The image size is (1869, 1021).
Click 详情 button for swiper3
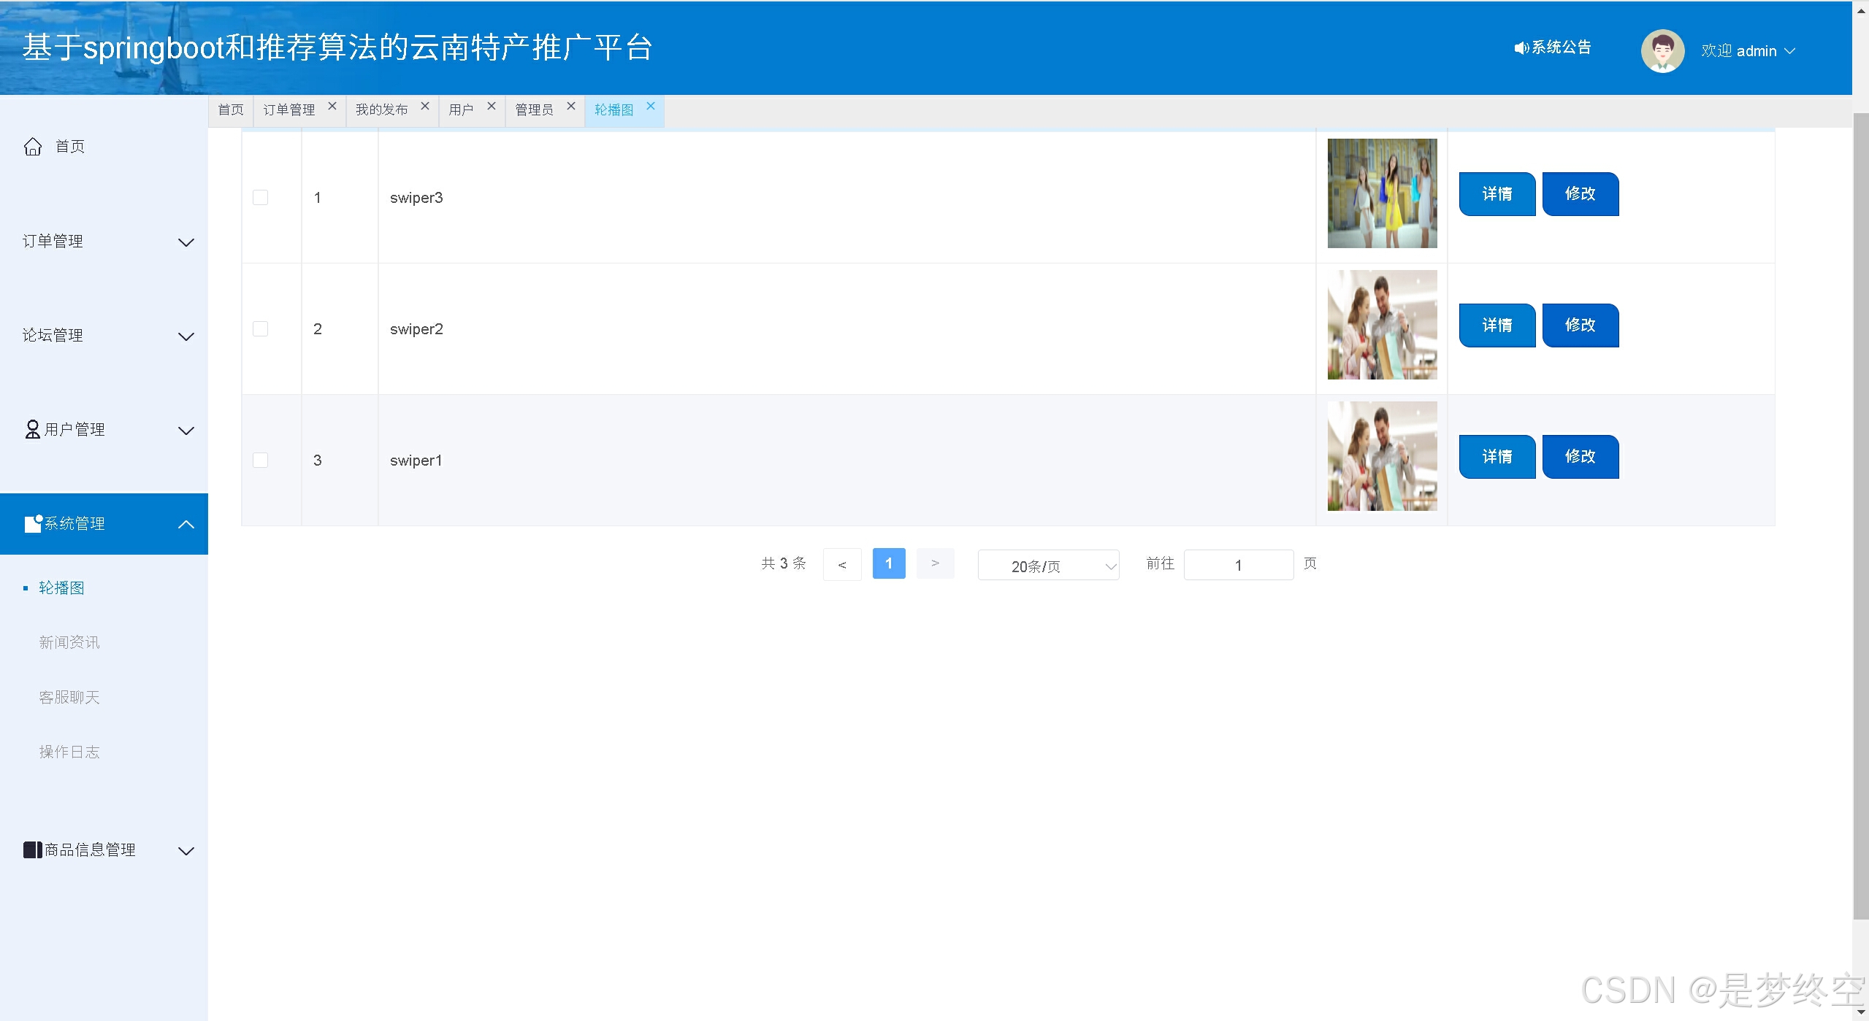pyautogui.click(x=1497, y=194)
